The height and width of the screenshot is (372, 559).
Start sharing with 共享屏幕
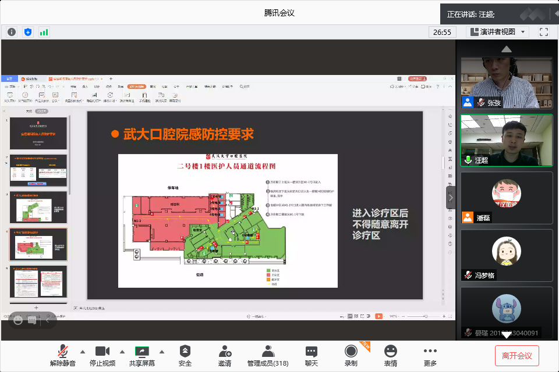142,356
